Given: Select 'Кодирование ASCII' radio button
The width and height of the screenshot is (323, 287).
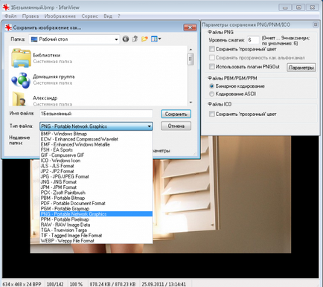Looking at the screenshot, I should (x=211, y=94).
